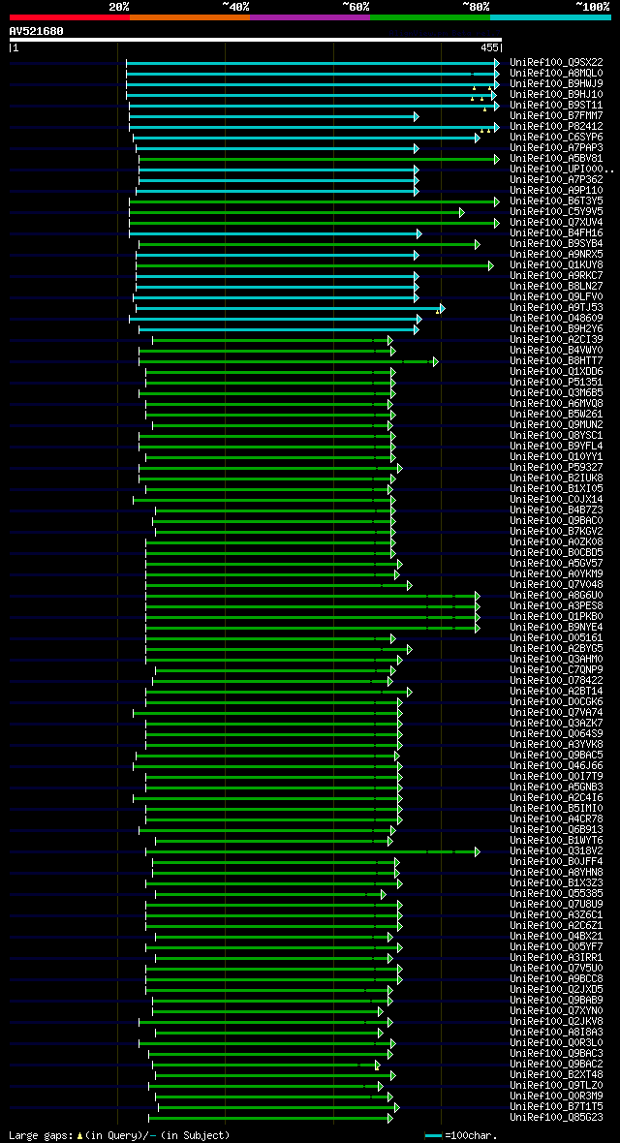Click UniRef100_O05161 label
This screenshot has width=620, height=1143.
tap(556, 637)
